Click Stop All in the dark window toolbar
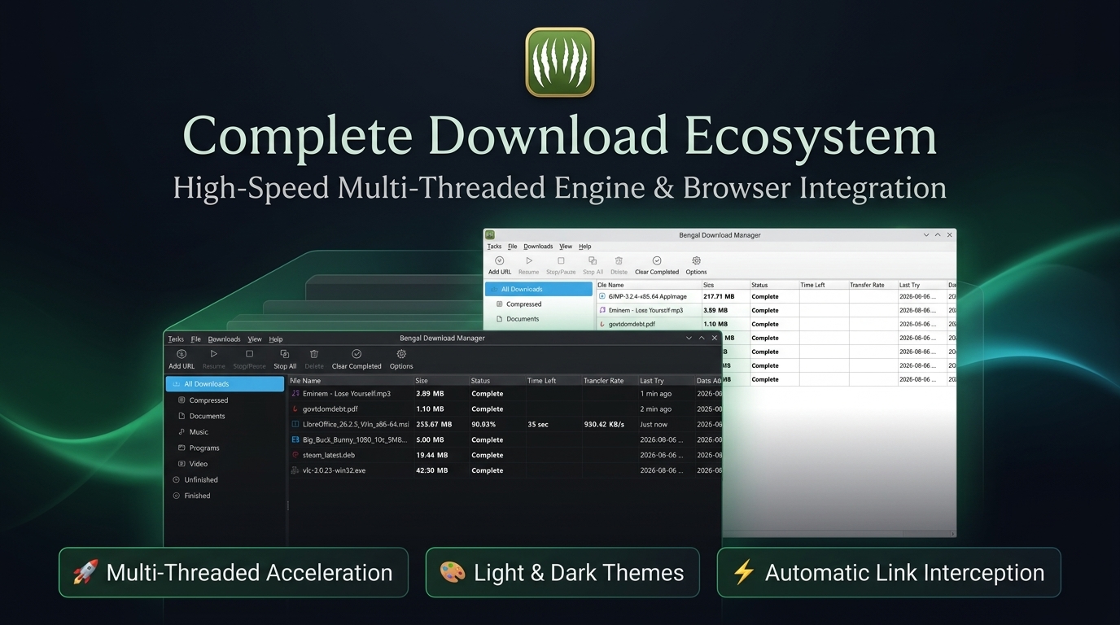 point(285,360)
